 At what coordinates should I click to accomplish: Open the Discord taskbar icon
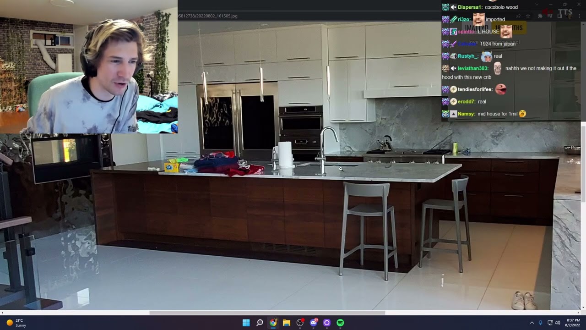click(314, 323)
